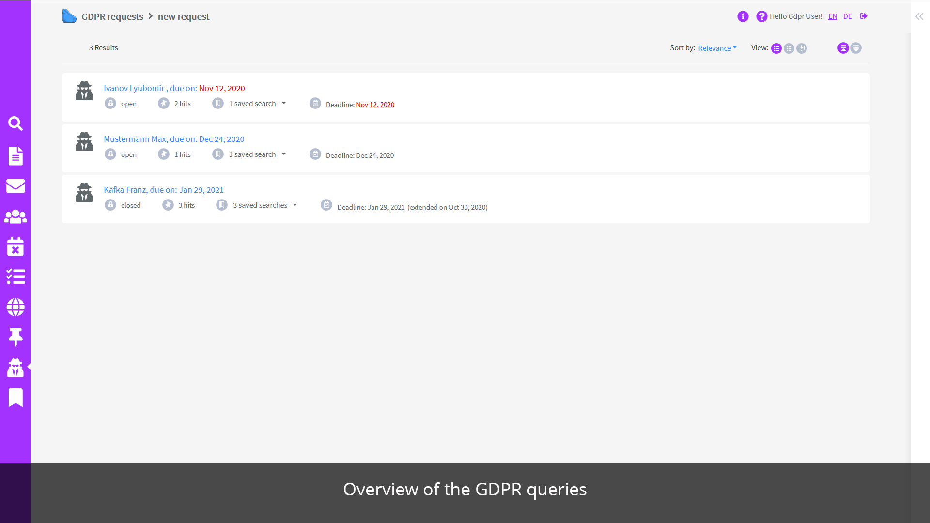Click the new request breadcrumb

tap(184, 16)
